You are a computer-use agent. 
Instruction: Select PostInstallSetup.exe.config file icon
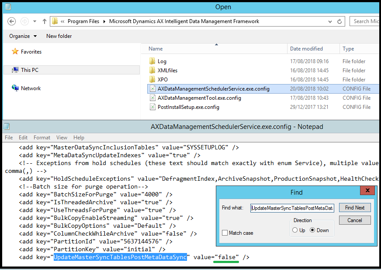tap(152, 107)
